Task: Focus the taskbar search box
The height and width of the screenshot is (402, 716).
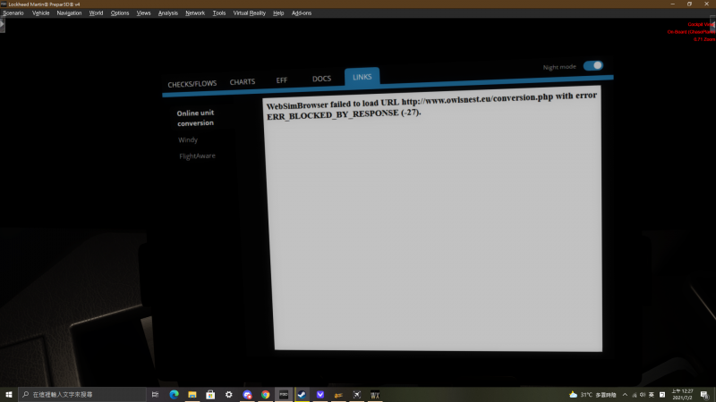Action: [x=82, y=394]
